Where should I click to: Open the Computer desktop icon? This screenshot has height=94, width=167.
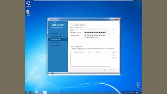click(x=28, y=4)
